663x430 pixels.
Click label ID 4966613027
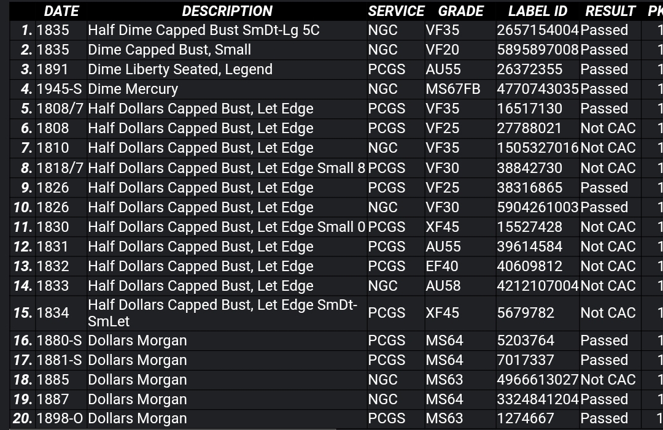tap(537, 379)
